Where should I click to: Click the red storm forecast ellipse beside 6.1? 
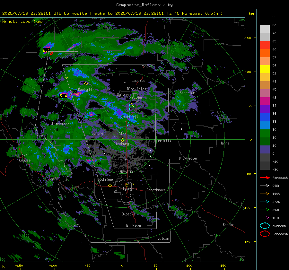[x=51, y=53]
